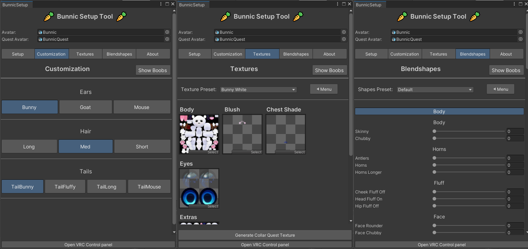Open Blendshapes tab in left window
This screenshot has height=249, width=528.
click(119, 54)
